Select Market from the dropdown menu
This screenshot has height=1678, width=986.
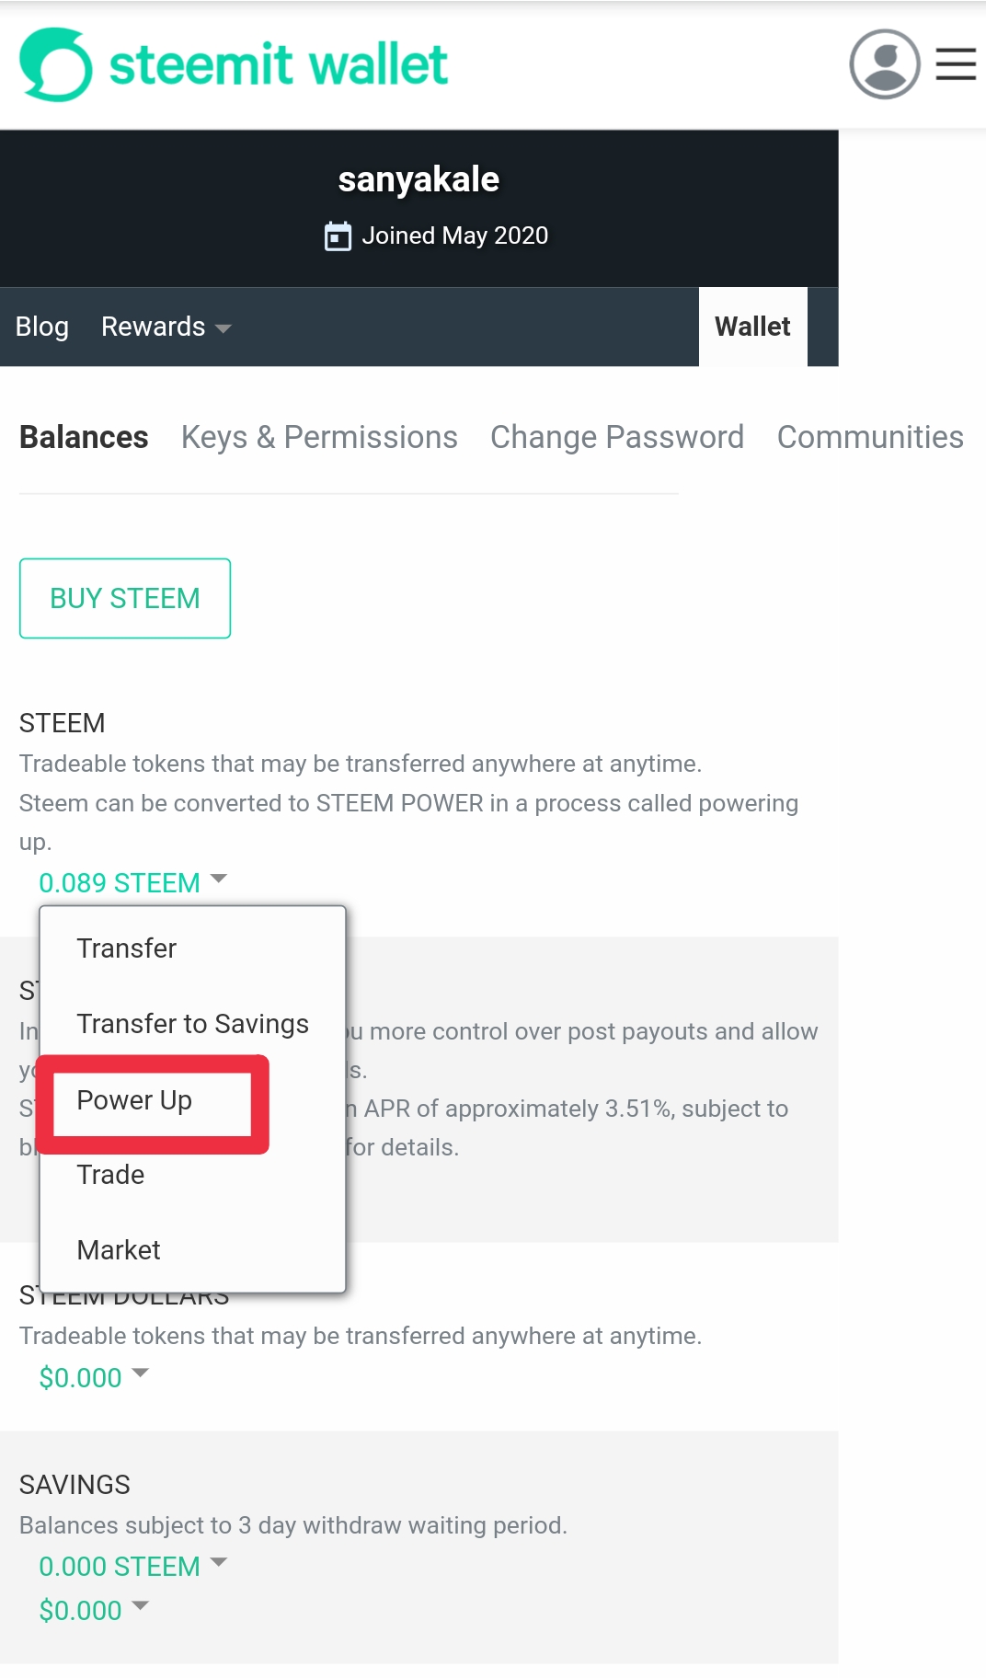(x=119, y=1250)
